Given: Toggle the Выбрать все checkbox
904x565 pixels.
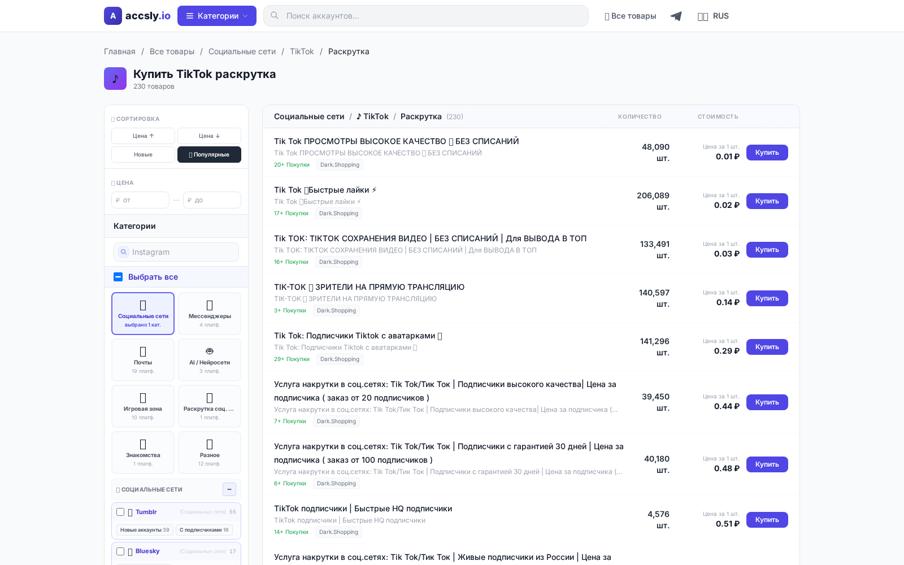Looking at the screenshot, I should click(118, 277).
